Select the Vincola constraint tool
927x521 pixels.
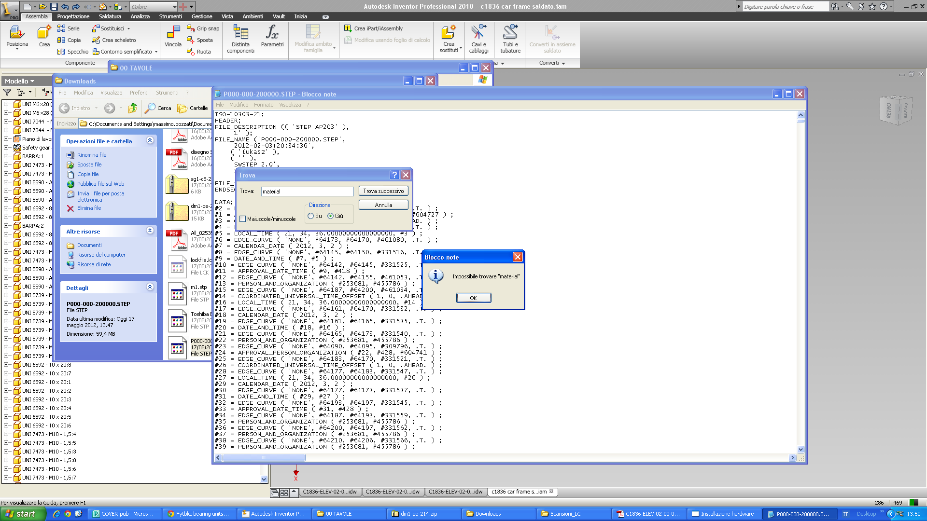(173, 34)
